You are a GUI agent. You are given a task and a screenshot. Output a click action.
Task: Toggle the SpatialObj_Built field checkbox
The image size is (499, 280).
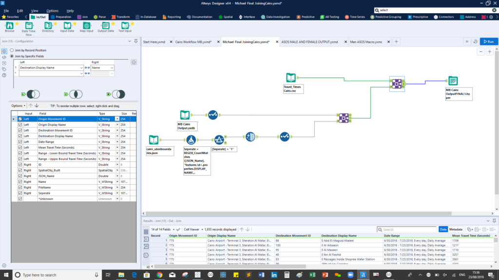[20, 170]
